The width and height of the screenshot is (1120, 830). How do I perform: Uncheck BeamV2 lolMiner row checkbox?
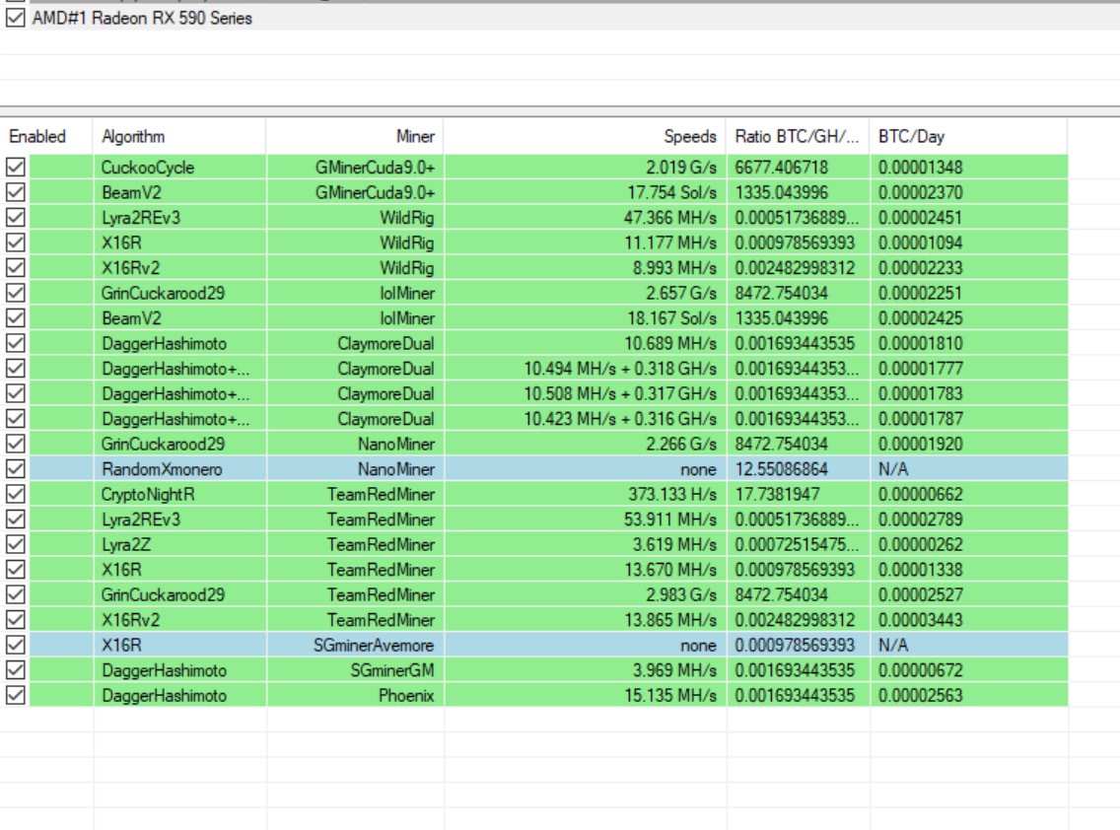[x=15, y=317]
